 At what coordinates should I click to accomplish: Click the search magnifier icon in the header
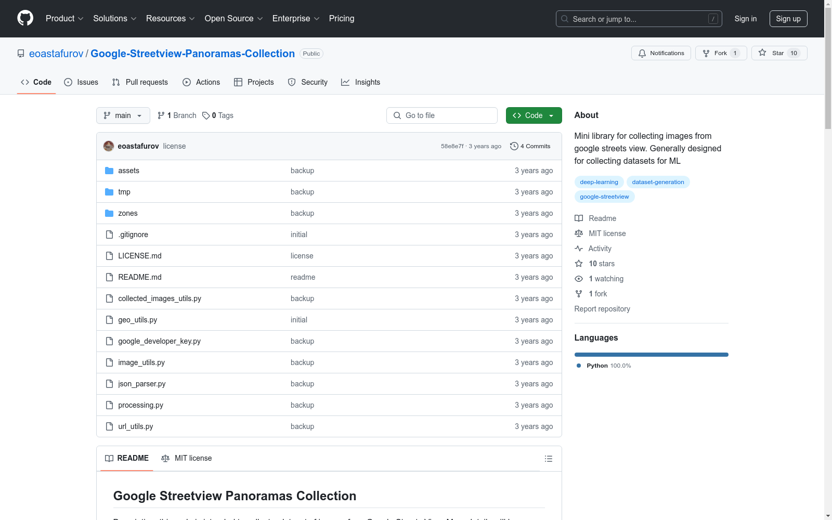point(565,19)
